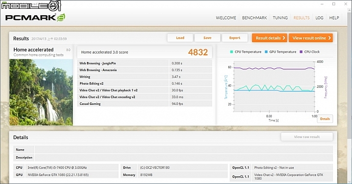
Task: Click the 94.0 fps value
Action: point(177,104)
